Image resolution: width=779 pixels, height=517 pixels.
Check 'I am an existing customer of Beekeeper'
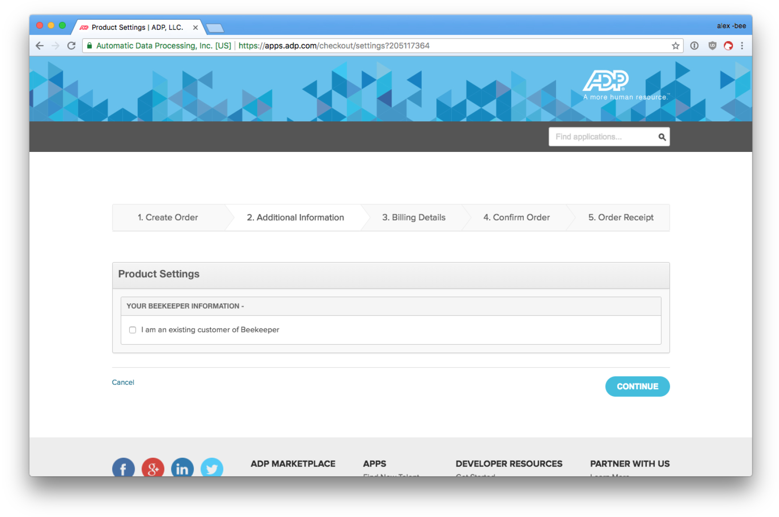pos(133,330)
